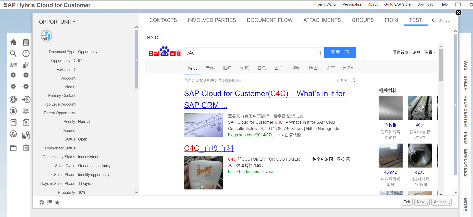
Task: Click the camera image search icon in Baidu
Action: [x=318, y=53]
